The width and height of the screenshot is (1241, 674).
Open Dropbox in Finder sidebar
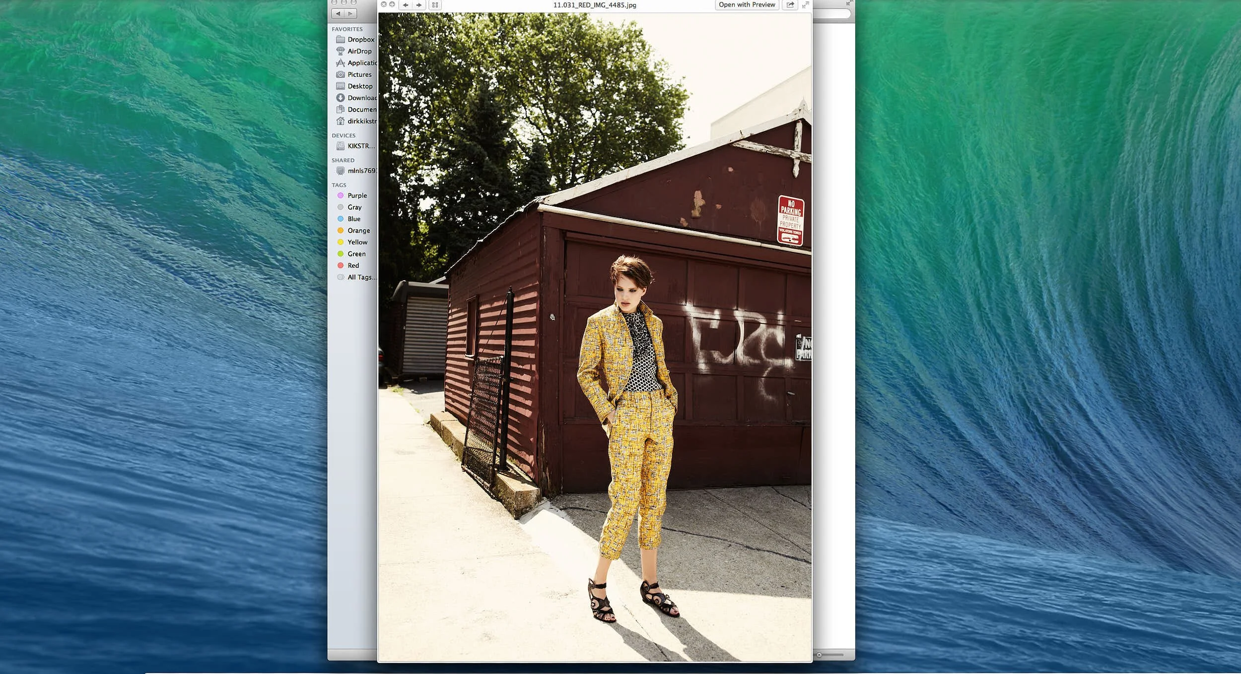(x=360, y=40)
